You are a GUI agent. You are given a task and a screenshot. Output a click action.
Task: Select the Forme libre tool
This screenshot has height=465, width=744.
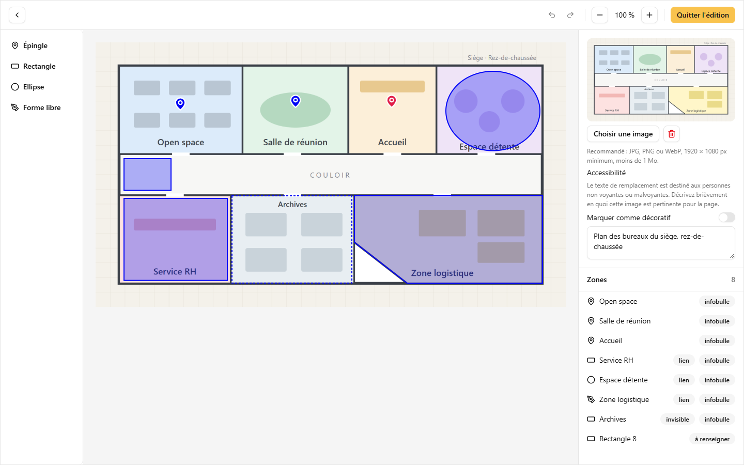click(41, 107)
